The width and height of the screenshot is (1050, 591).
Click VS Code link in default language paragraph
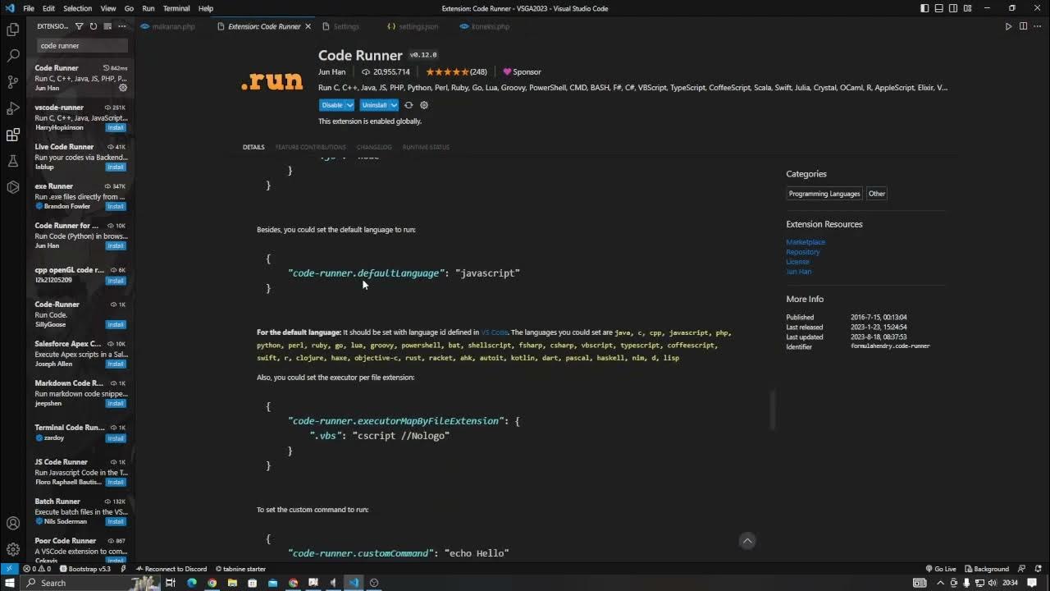[495, 332]
